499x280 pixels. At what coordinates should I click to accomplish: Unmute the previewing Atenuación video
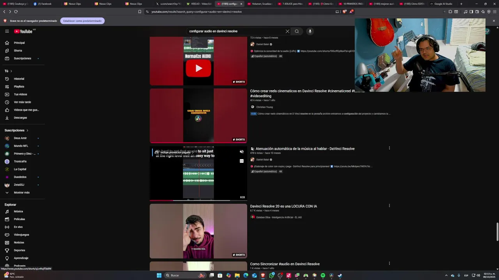click(x=242, y=152)
